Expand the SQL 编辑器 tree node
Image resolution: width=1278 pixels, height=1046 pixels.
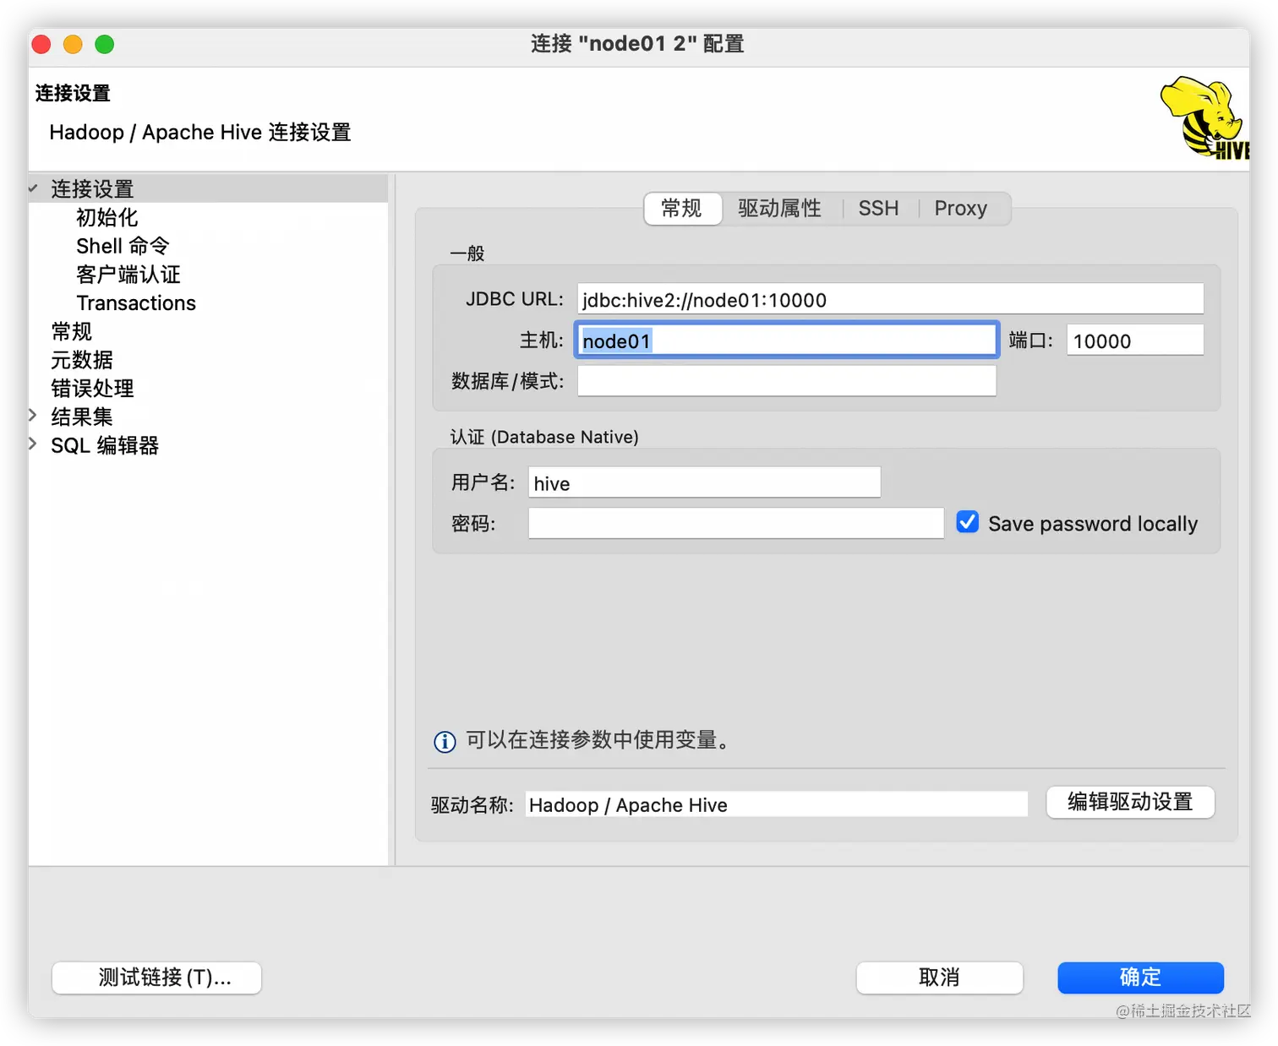(33, 444)
